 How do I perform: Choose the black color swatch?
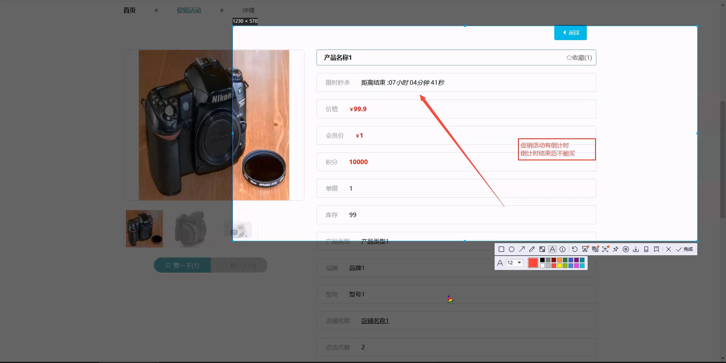pos(542,260)
